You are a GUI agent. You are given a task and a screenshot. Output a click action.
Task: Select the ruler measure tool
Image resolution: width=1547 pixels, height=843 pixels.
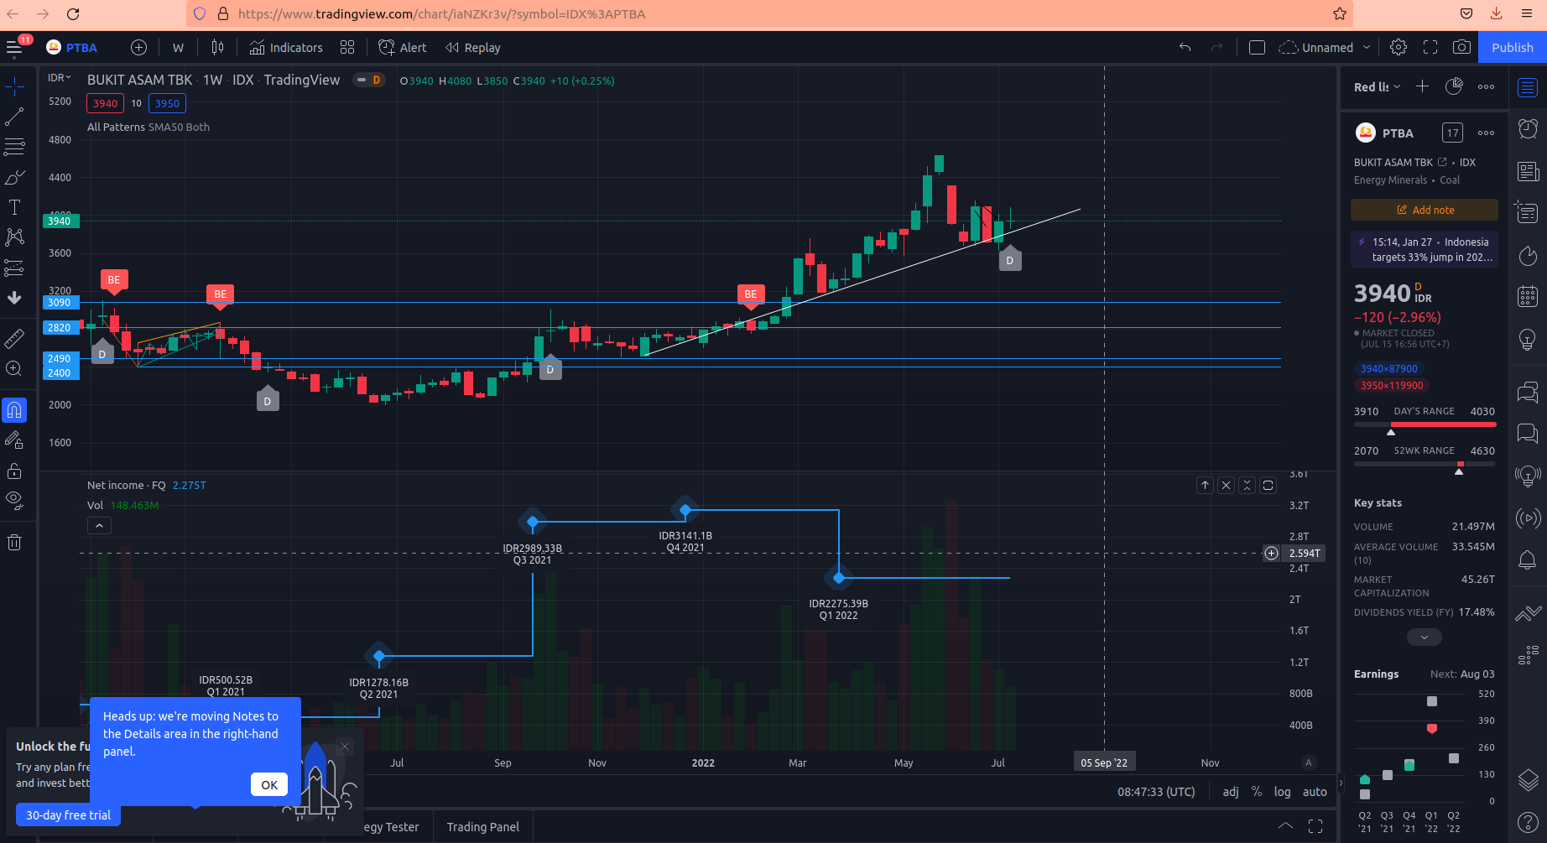[x=14, y=338]
